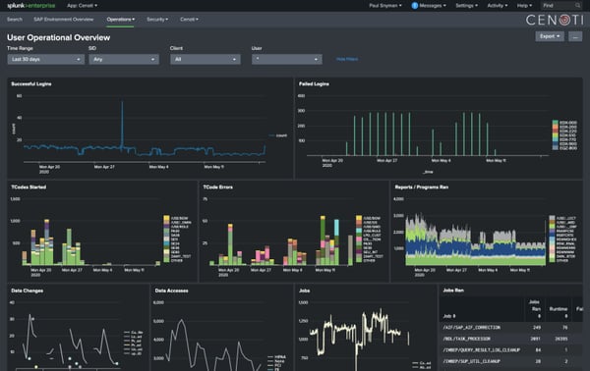590x371 pixels.
Task: Open the Security navigation menu
Action: tap(157, 20)
